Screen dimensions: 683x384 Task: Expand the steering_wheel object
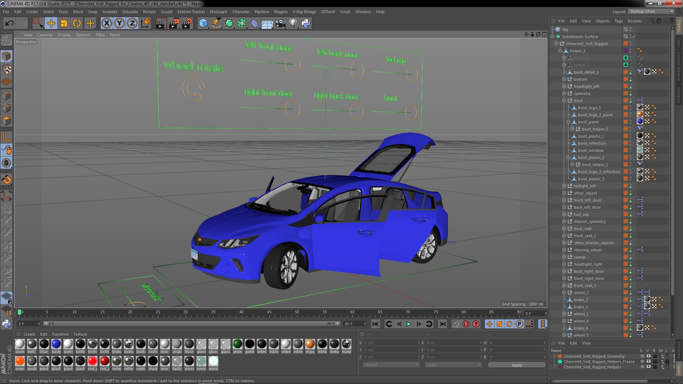[x=564, y=250]
